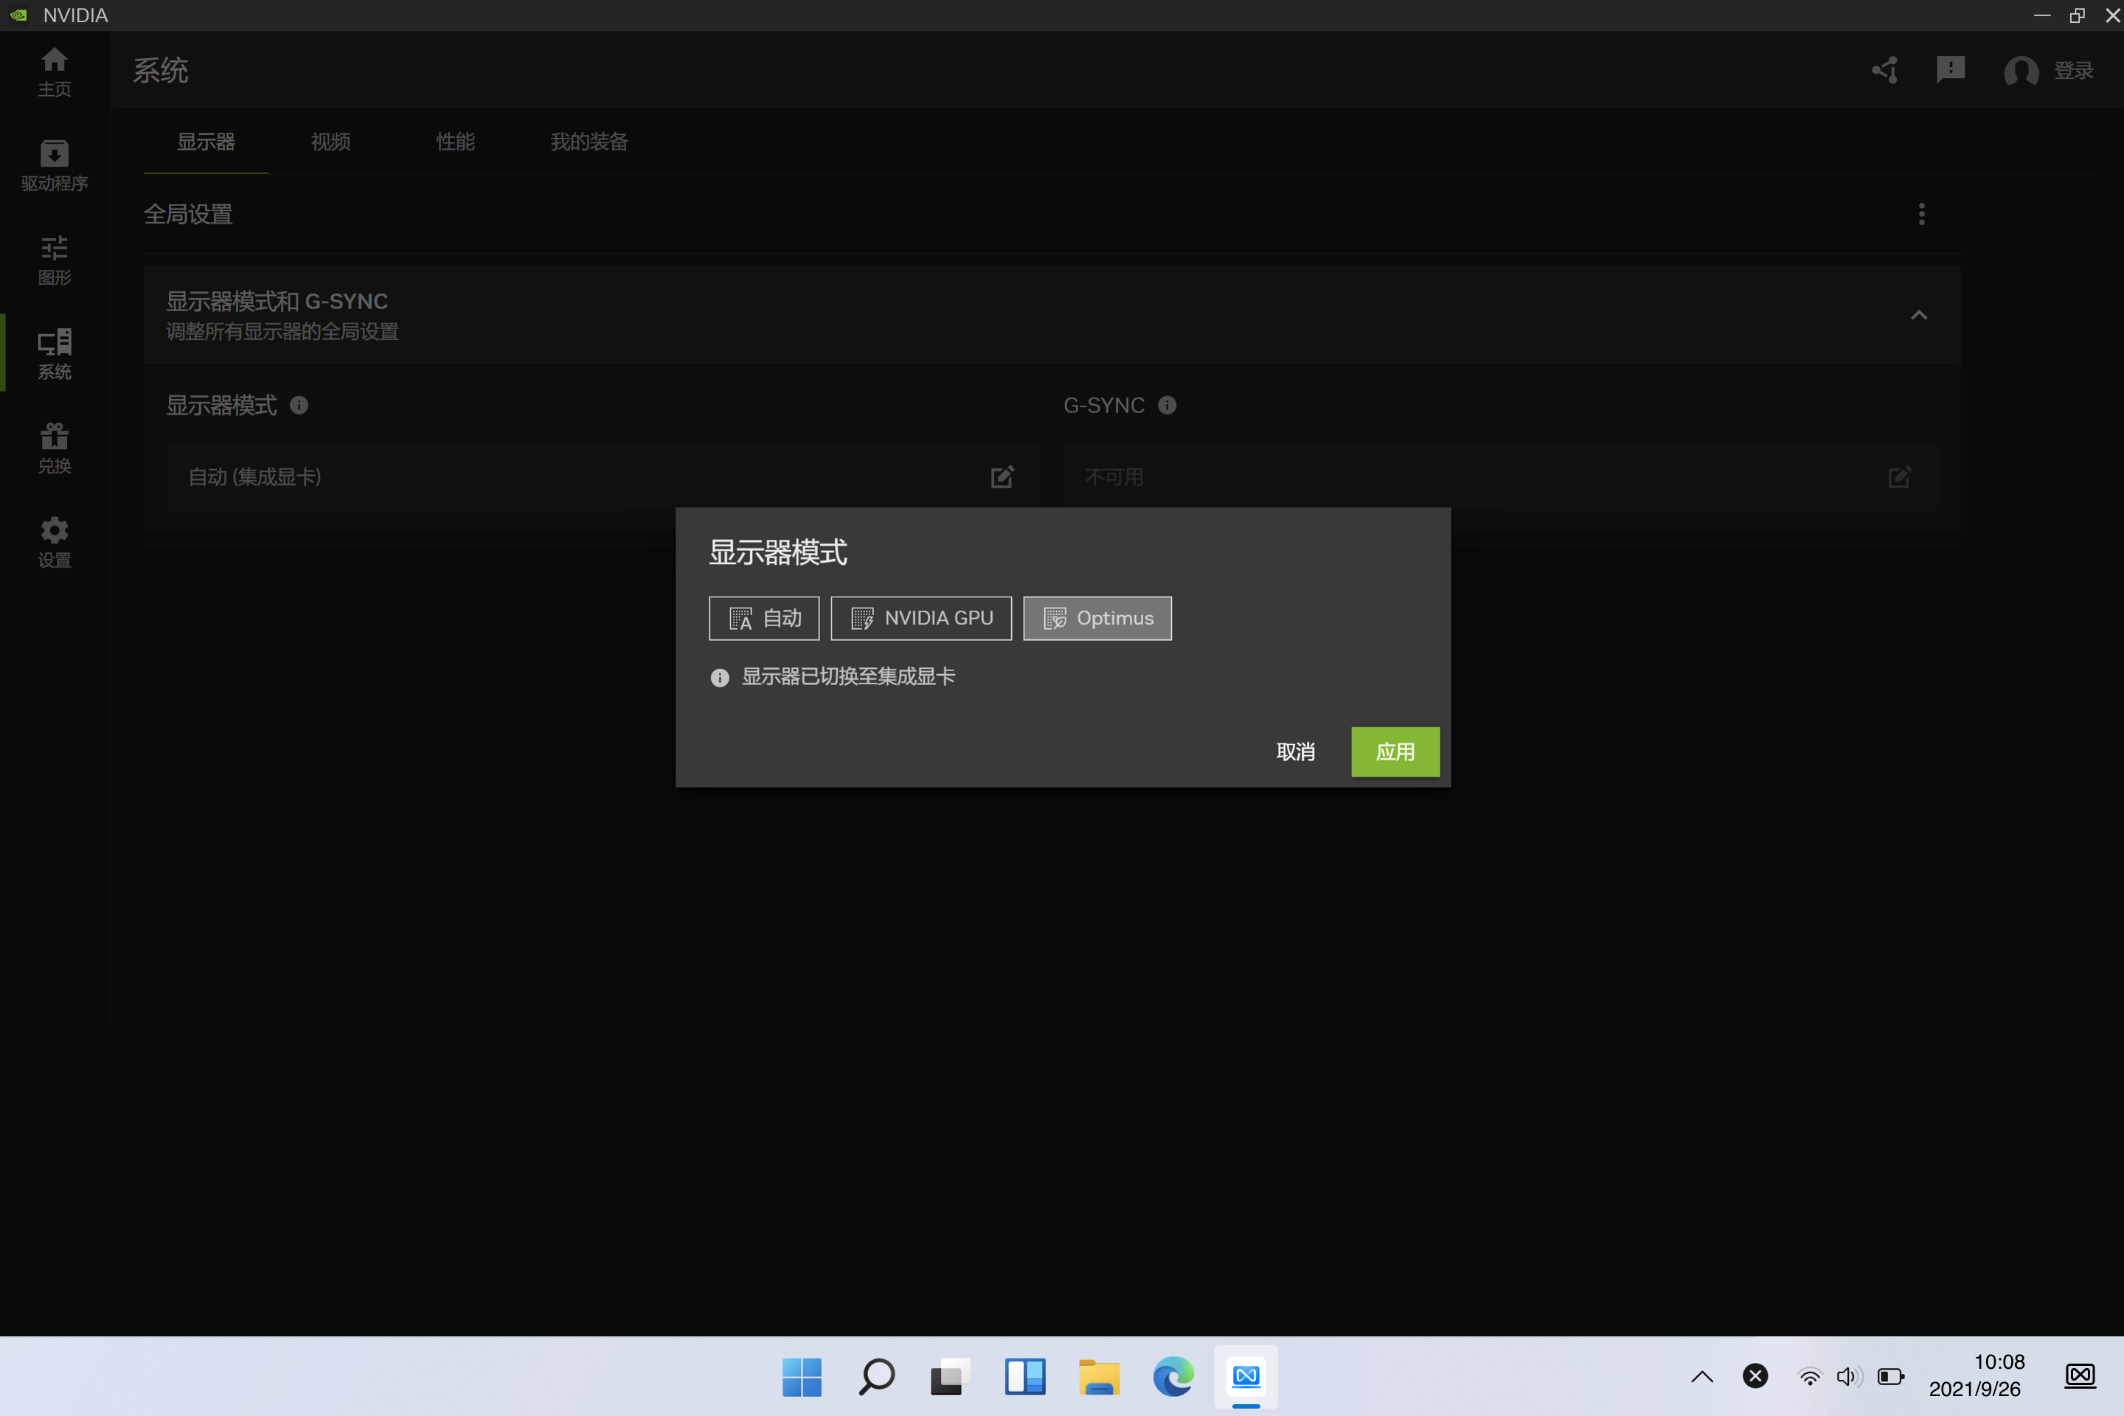
Task: Open the Redeem gift section in sidebar
Action: (x=54, y=448)
